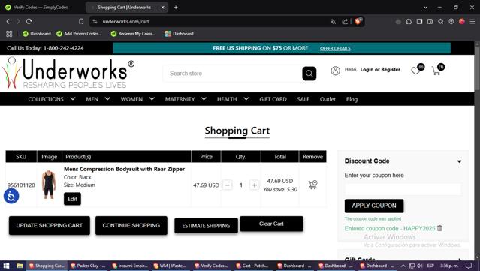Open the Leo AI sparkle icon
The image size is (480, 271).
click(x=441, y=22)
